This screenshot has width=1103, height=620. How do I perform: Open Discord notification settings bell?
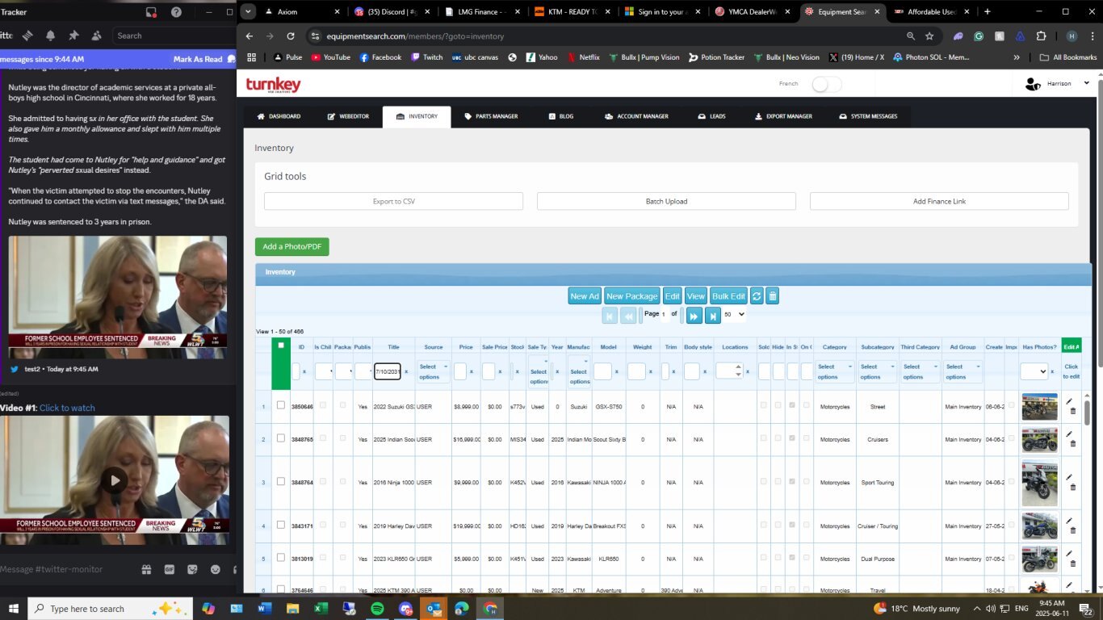(x=50, y=36)
